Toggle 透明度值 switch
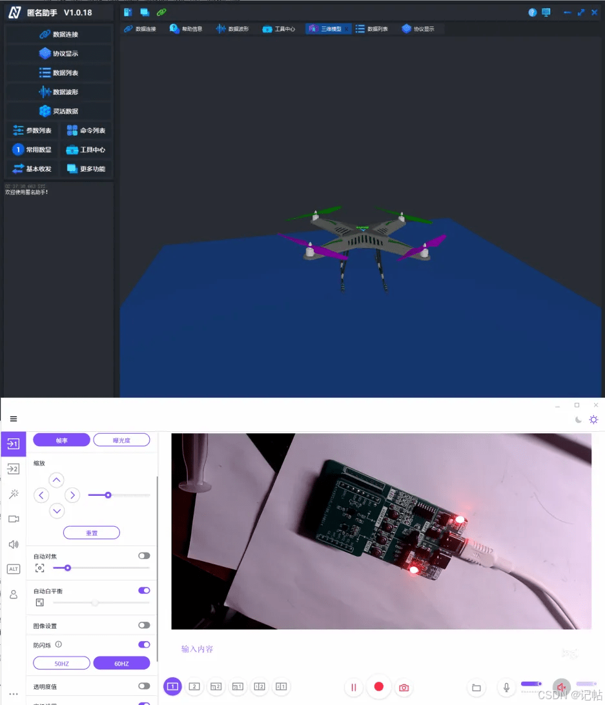The image size is (605, 705). click(144, 686)
